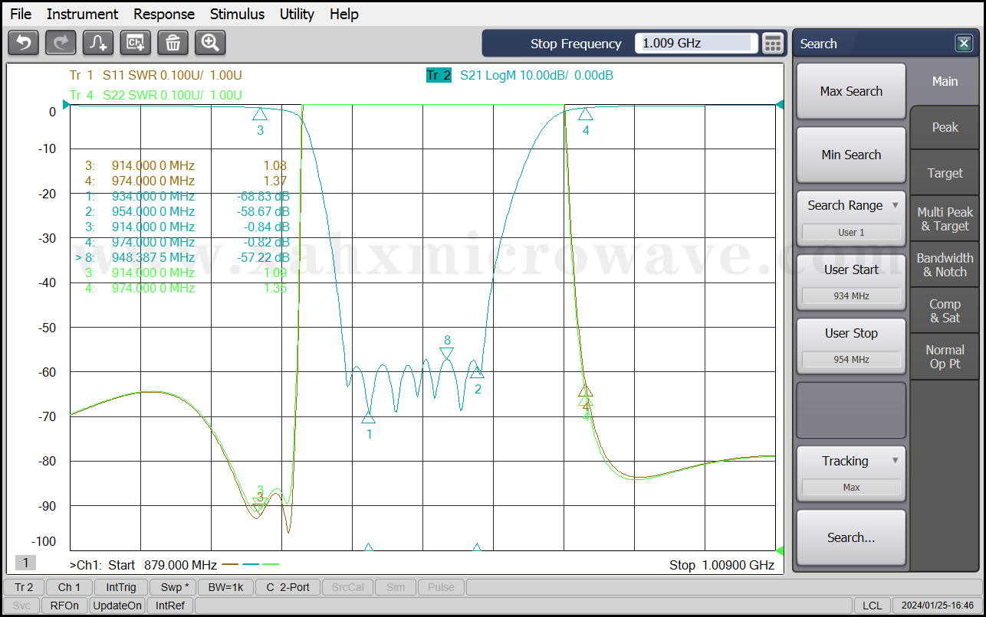Toggle the IntTrig status button
The image size is (986, 617).
pos(121,587)
